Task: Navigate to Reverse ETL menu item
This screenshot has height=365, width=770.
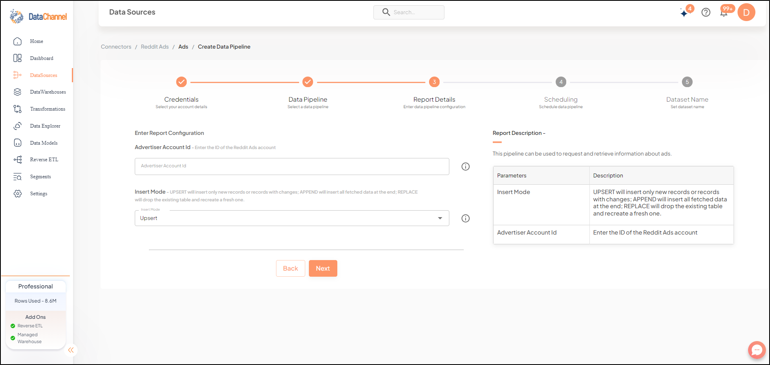Action: (44, 160)
